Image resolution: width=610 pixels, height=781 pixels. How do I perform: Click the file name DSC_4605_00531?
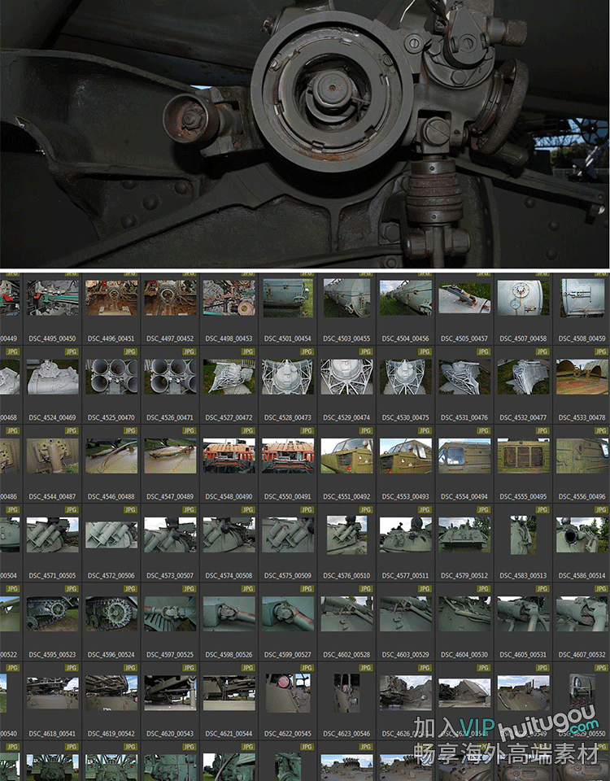(523, 654)
